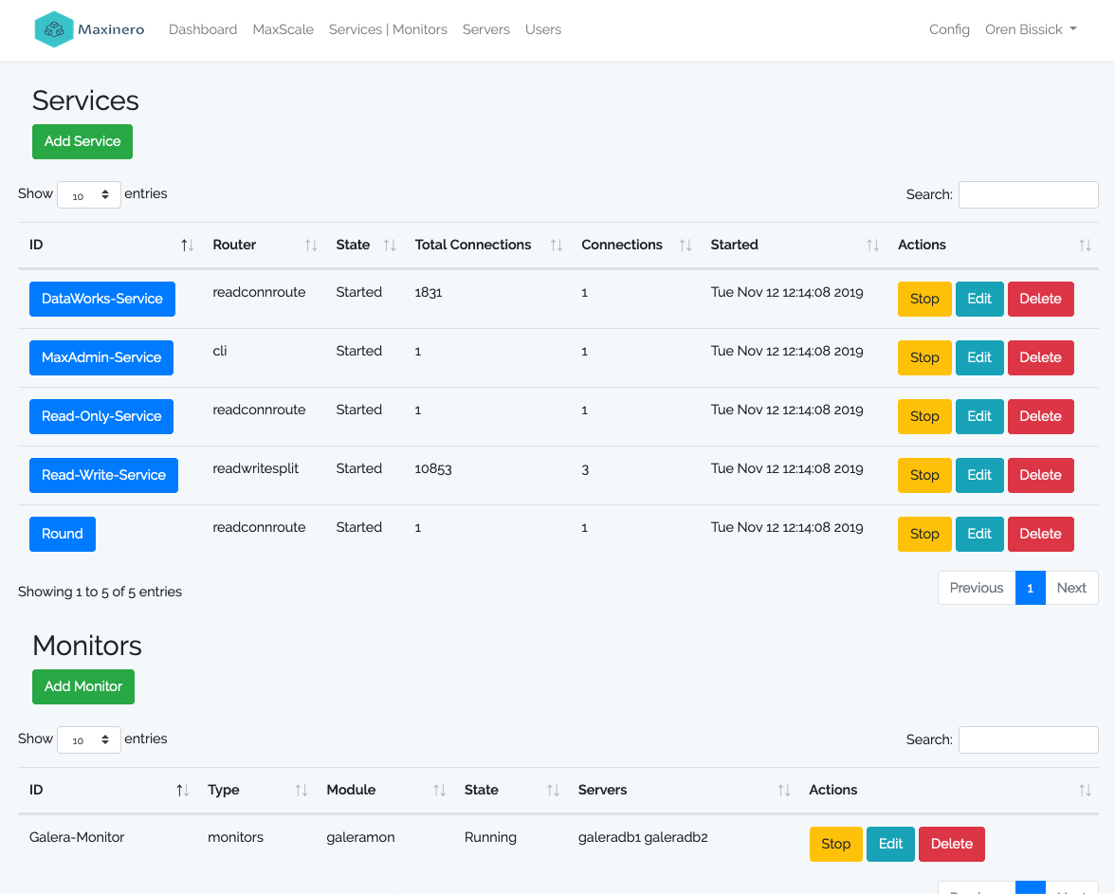Delete the Read-Write-Service
Image resolution: width=1115 pixels, height=894 pixels.
1039,475
